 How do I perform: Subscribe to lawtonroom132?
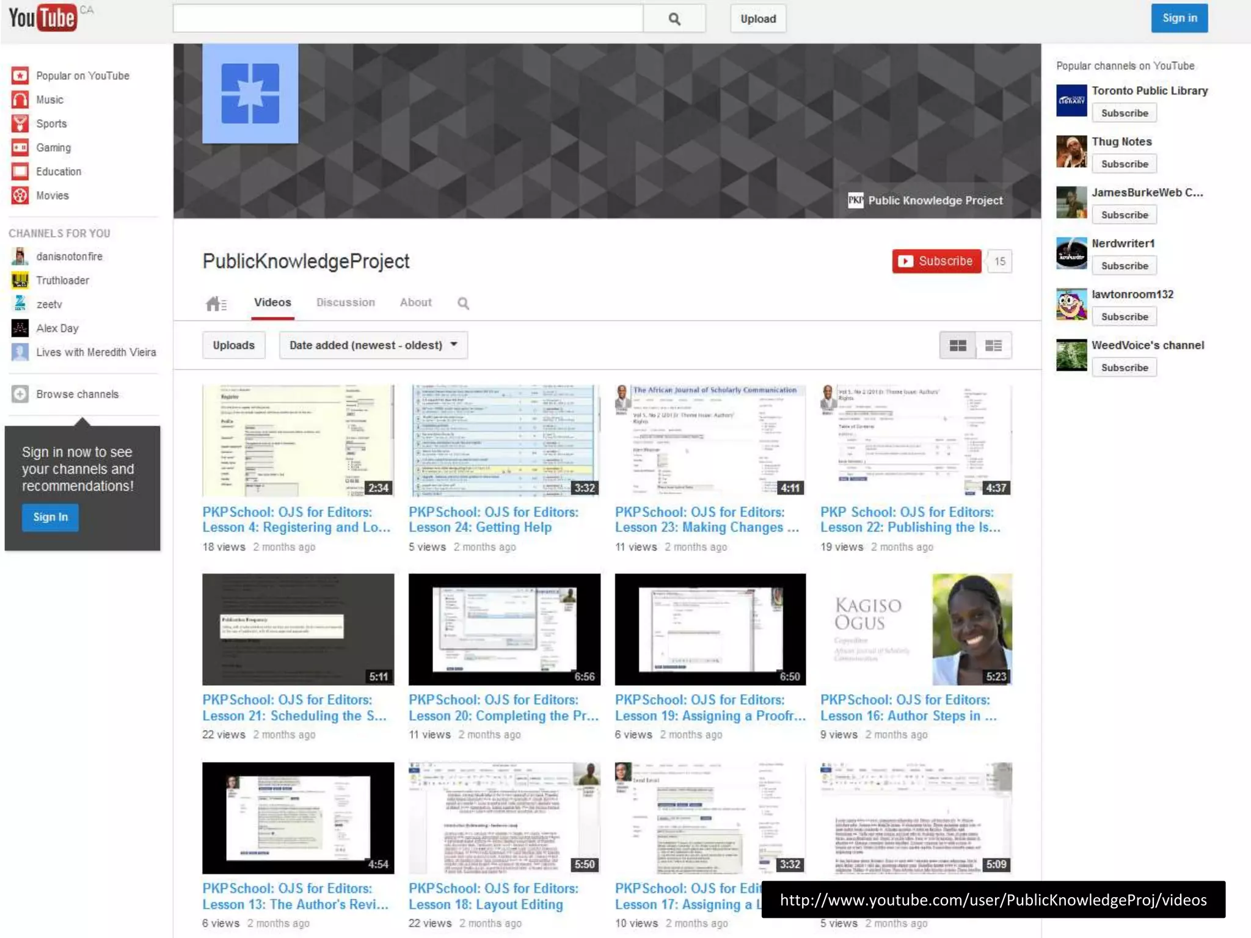[x=1125, y=317]
